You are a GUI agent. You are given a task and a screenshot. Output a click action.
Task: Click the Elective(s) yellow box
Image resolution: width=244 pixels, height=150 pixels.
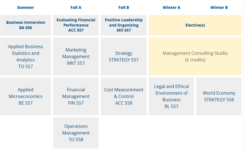click(195, 25)
